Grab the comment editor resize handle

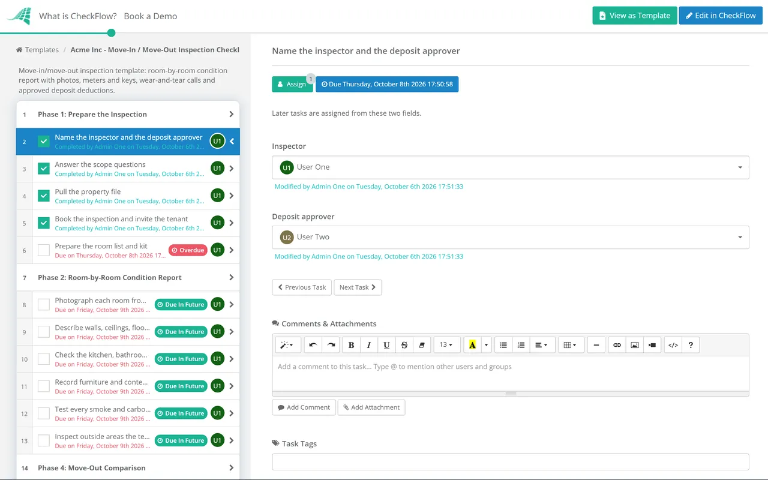[x=511, y=394]
